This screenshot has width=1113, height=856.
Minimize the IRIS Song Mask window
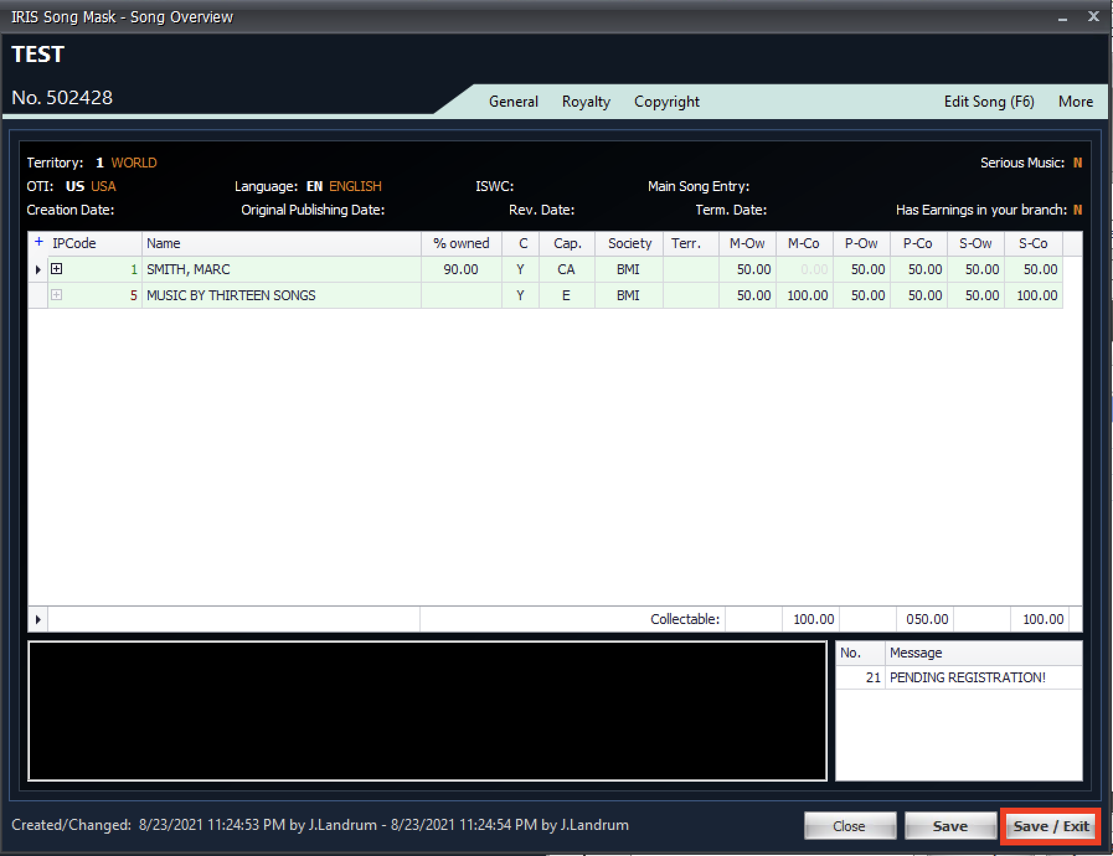click(x=1063, y=19)
